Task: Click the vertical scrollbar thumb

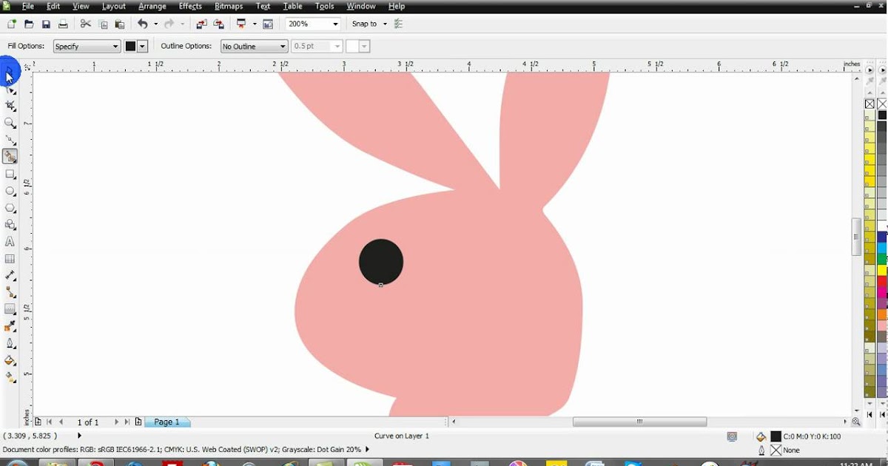Action: [x=856, y=237]
